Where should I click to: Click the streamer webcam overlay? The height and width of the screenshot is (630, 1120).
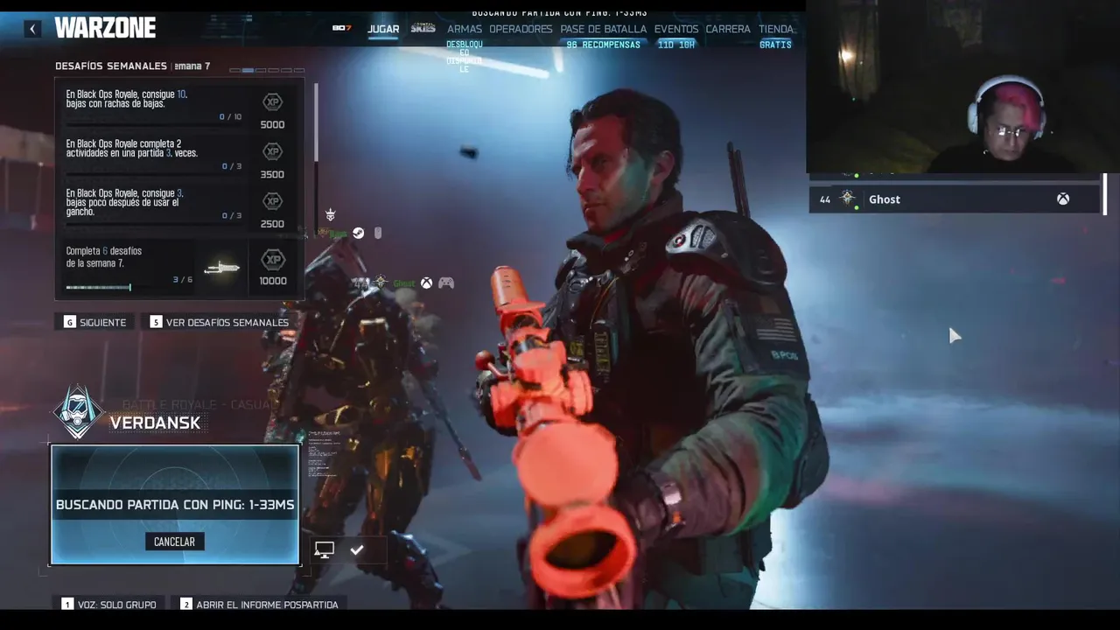tap(962, 87)
